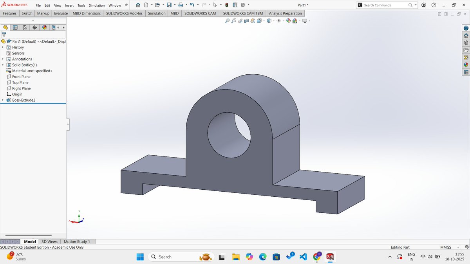The height and width of the screenshot is (264, 470).
Task: Open FeatureManager design tree tab
Action: point(5,27)
